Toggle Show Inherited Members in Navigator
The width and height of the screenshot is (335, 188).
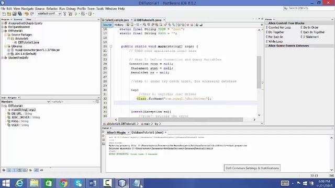(x=4, y=170)
